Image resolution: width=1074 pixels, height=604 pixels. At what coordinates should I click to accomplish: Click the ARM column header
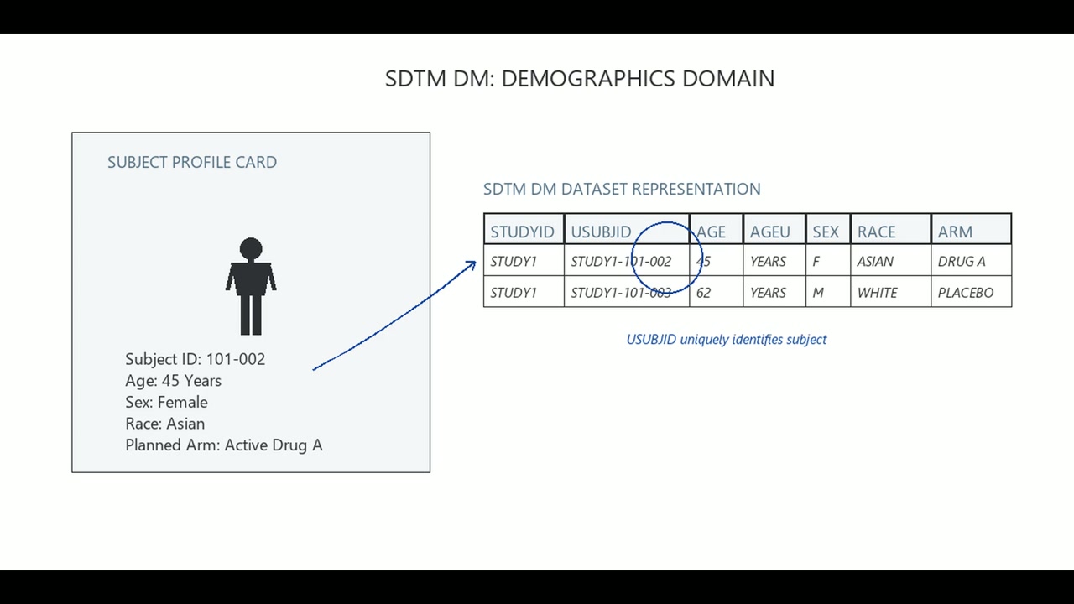point(971,230)
